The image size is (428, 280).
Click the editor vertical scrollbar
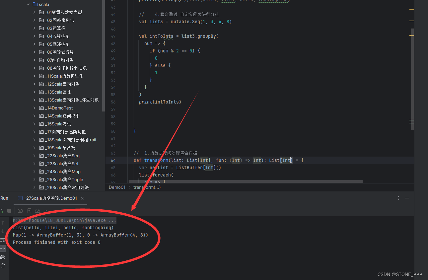click(x=412, y=79)
